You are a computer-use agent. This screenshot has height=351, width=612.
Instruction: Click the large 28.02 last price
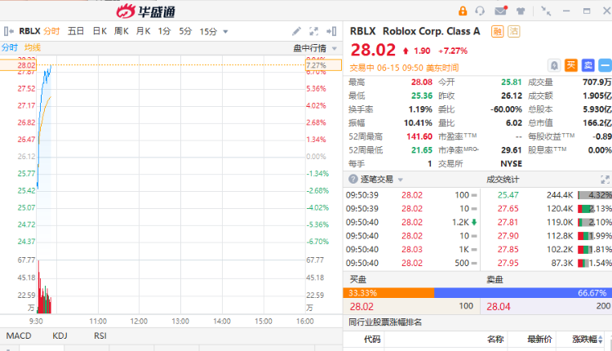[x=373, y=50]
